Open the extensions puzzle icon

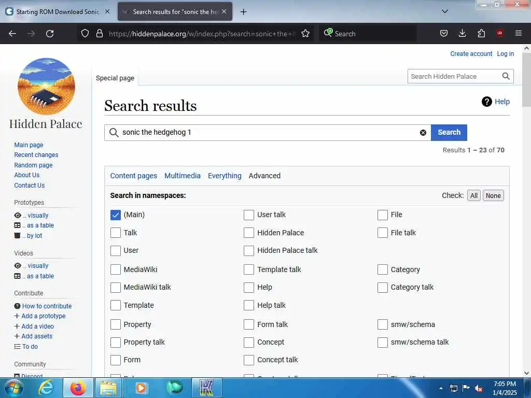[481, 34]
